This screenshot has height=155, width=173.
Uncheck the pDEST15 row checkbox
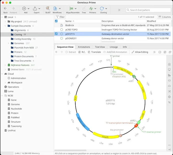pos(56,34)
